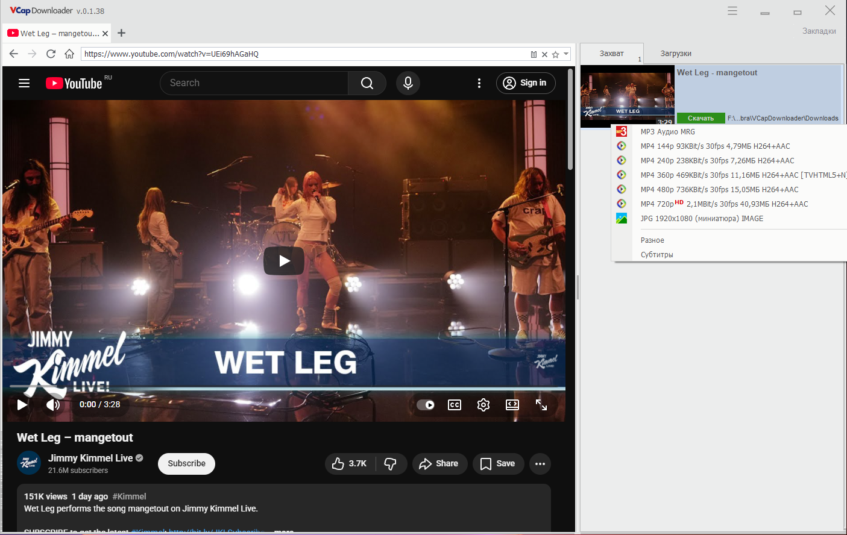Expand the Разное submenu entry
The height and width of the screenshot is (535, 847).
pyautogui.click(x=652, y=240)
